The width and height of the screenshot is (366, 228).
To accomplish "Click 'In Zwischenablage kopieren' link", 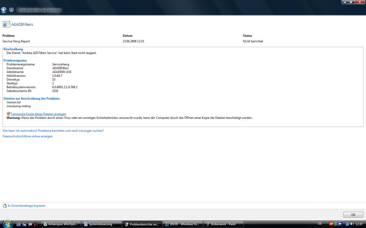I will [x=26, y=206].
